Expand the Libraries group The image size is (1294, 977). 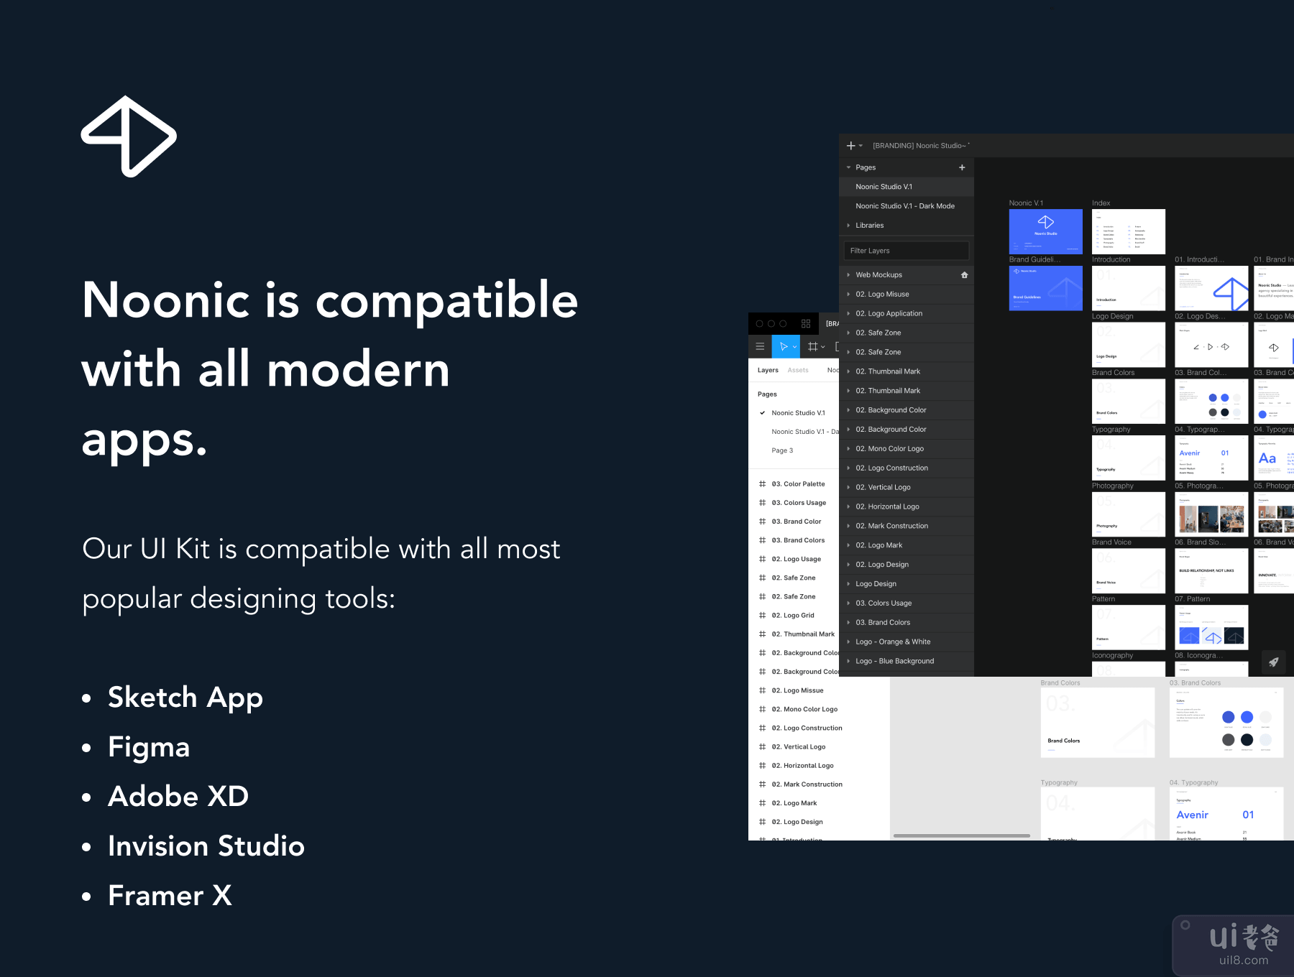(848, 226)
